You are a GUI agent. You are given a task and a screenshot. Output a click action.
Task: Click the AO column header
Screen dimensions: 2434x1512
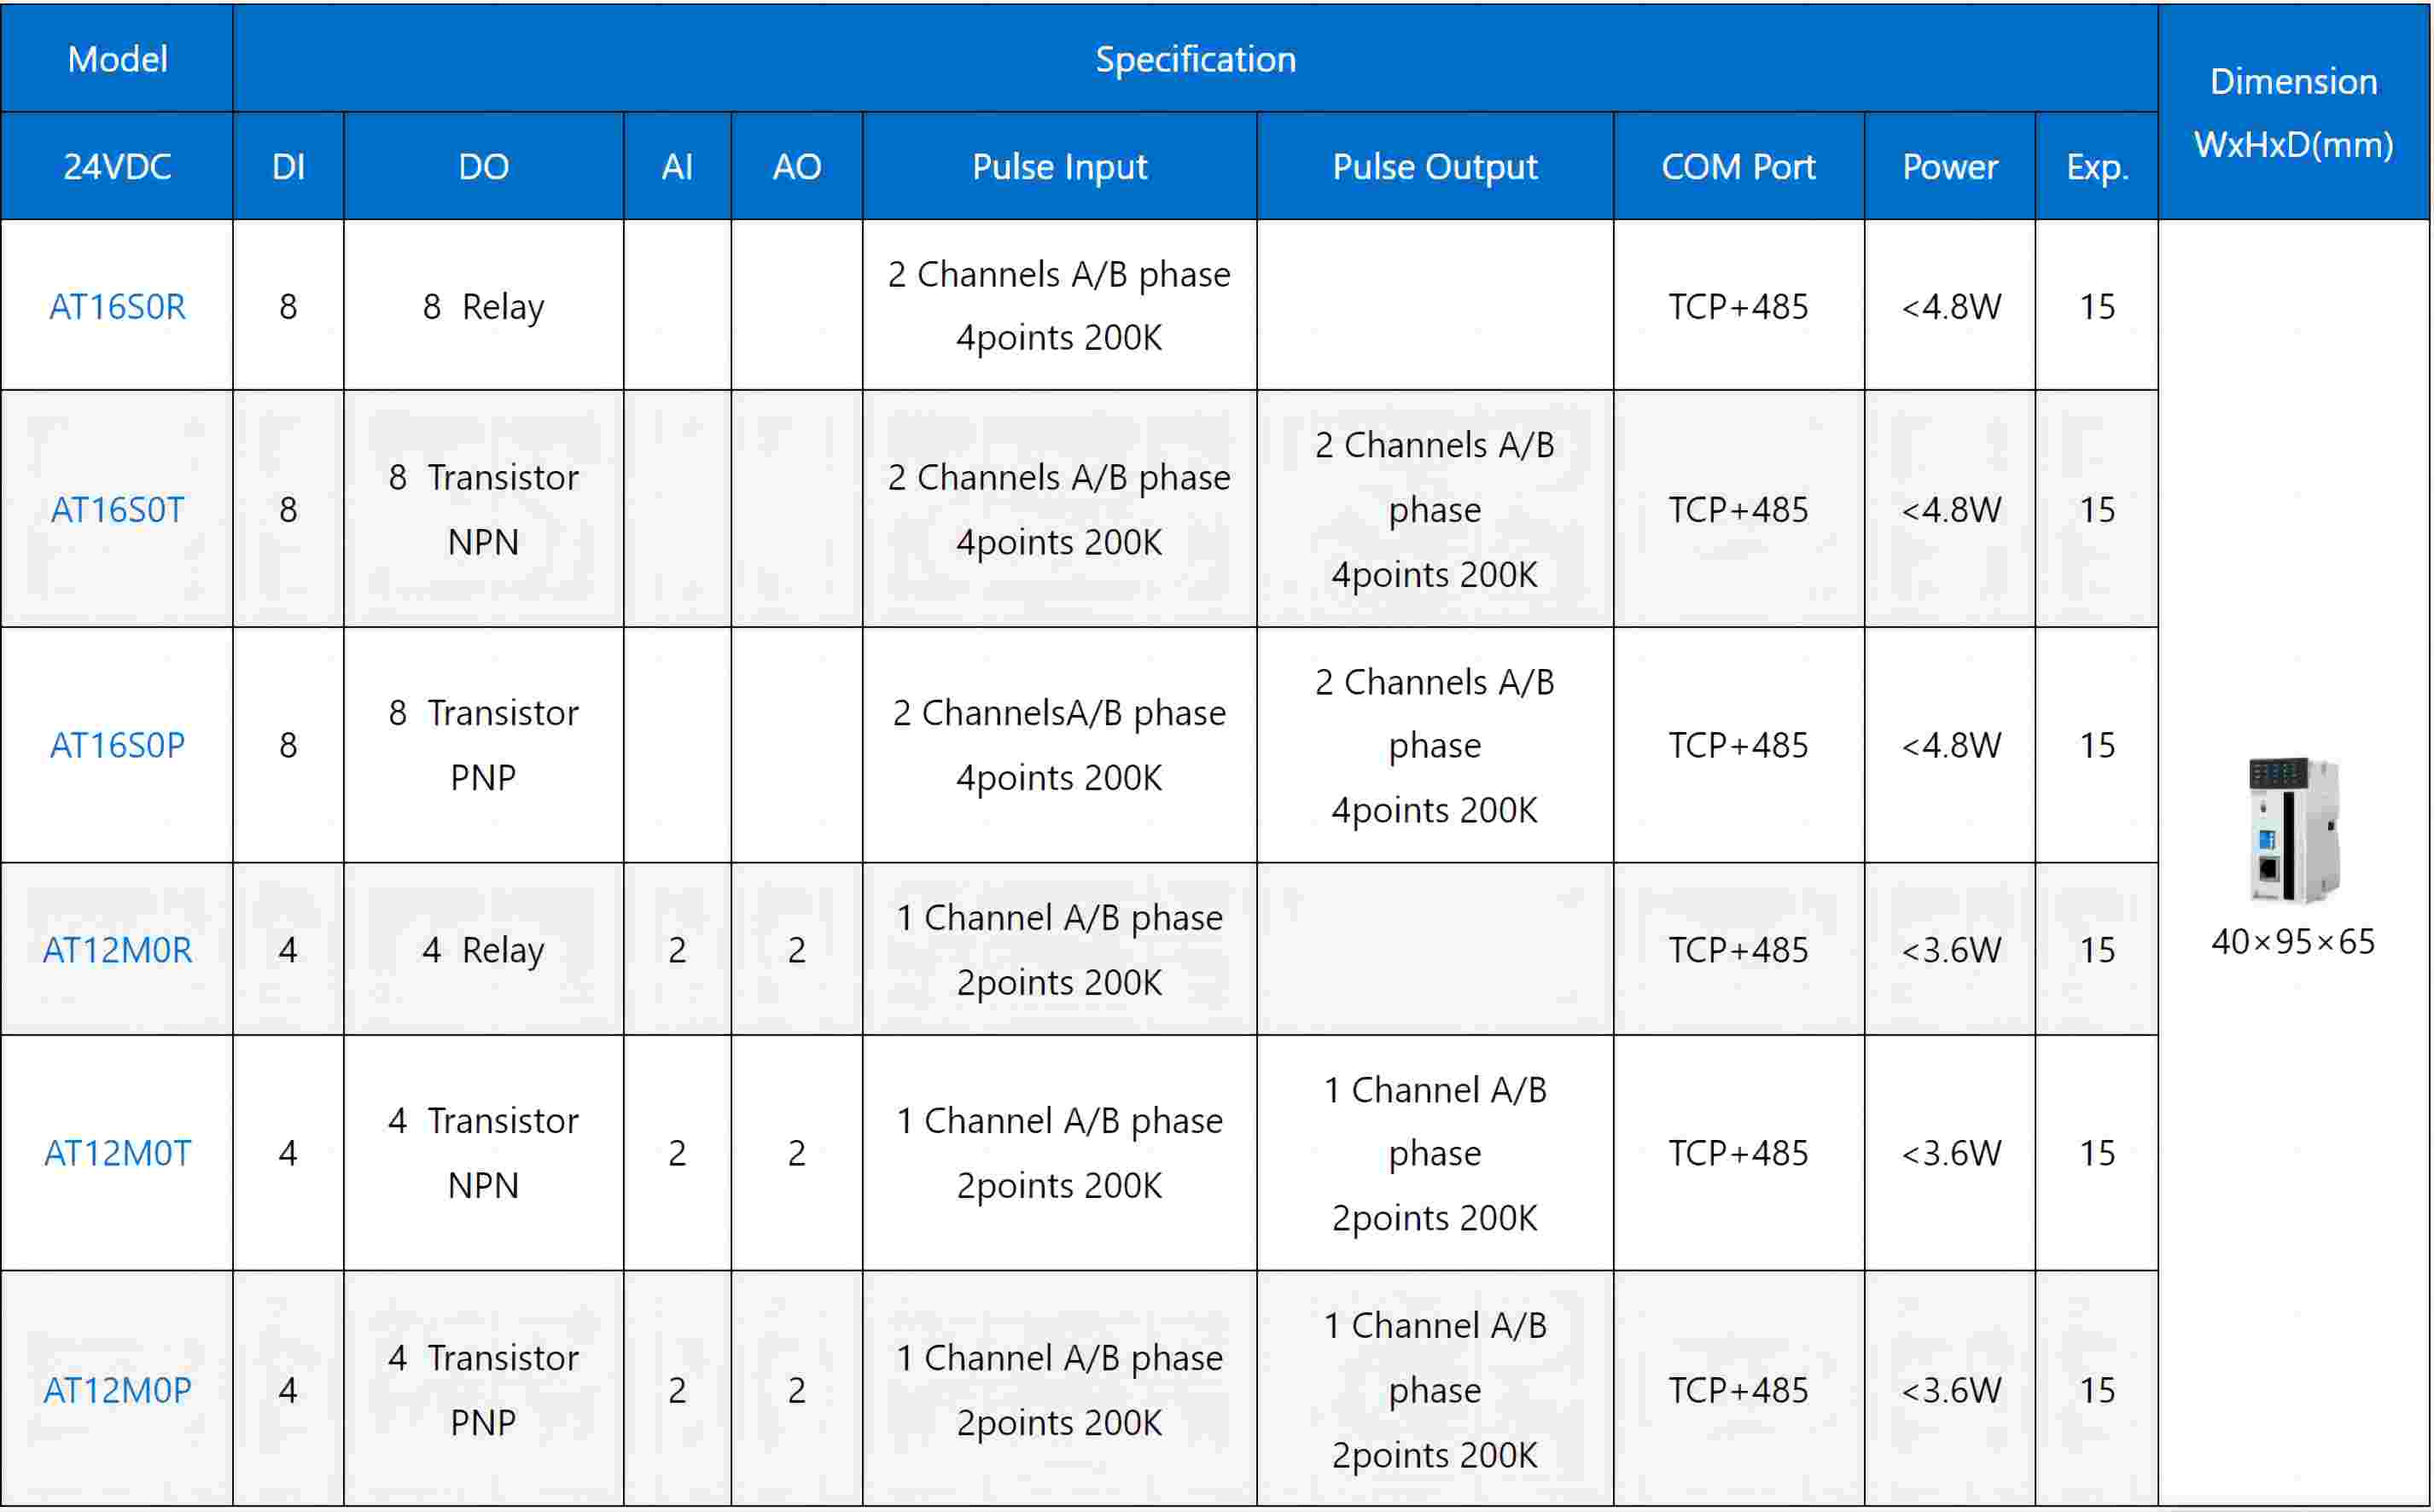[796, 166]
